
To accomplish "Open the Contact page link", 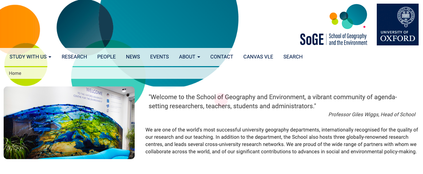I will [x=222, y=57].
